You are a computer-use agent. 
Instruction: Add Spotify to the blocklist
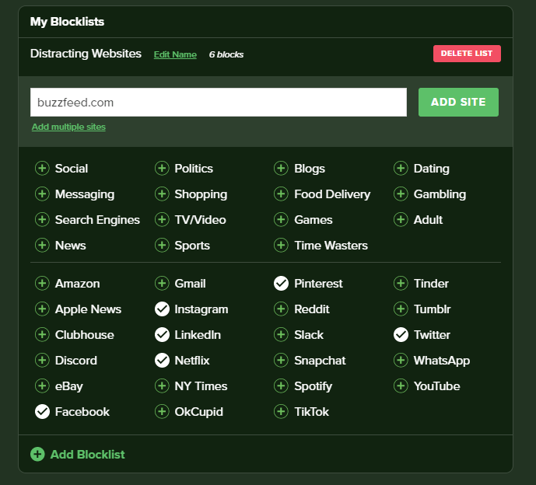click(x=281, y=386)
